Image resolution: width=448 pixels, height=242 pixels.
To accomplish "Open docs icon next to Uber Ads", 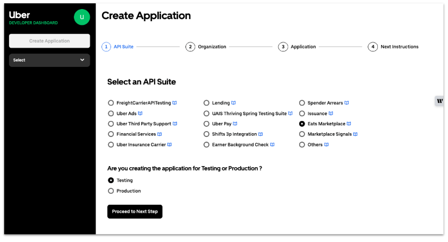I will 140,113.
